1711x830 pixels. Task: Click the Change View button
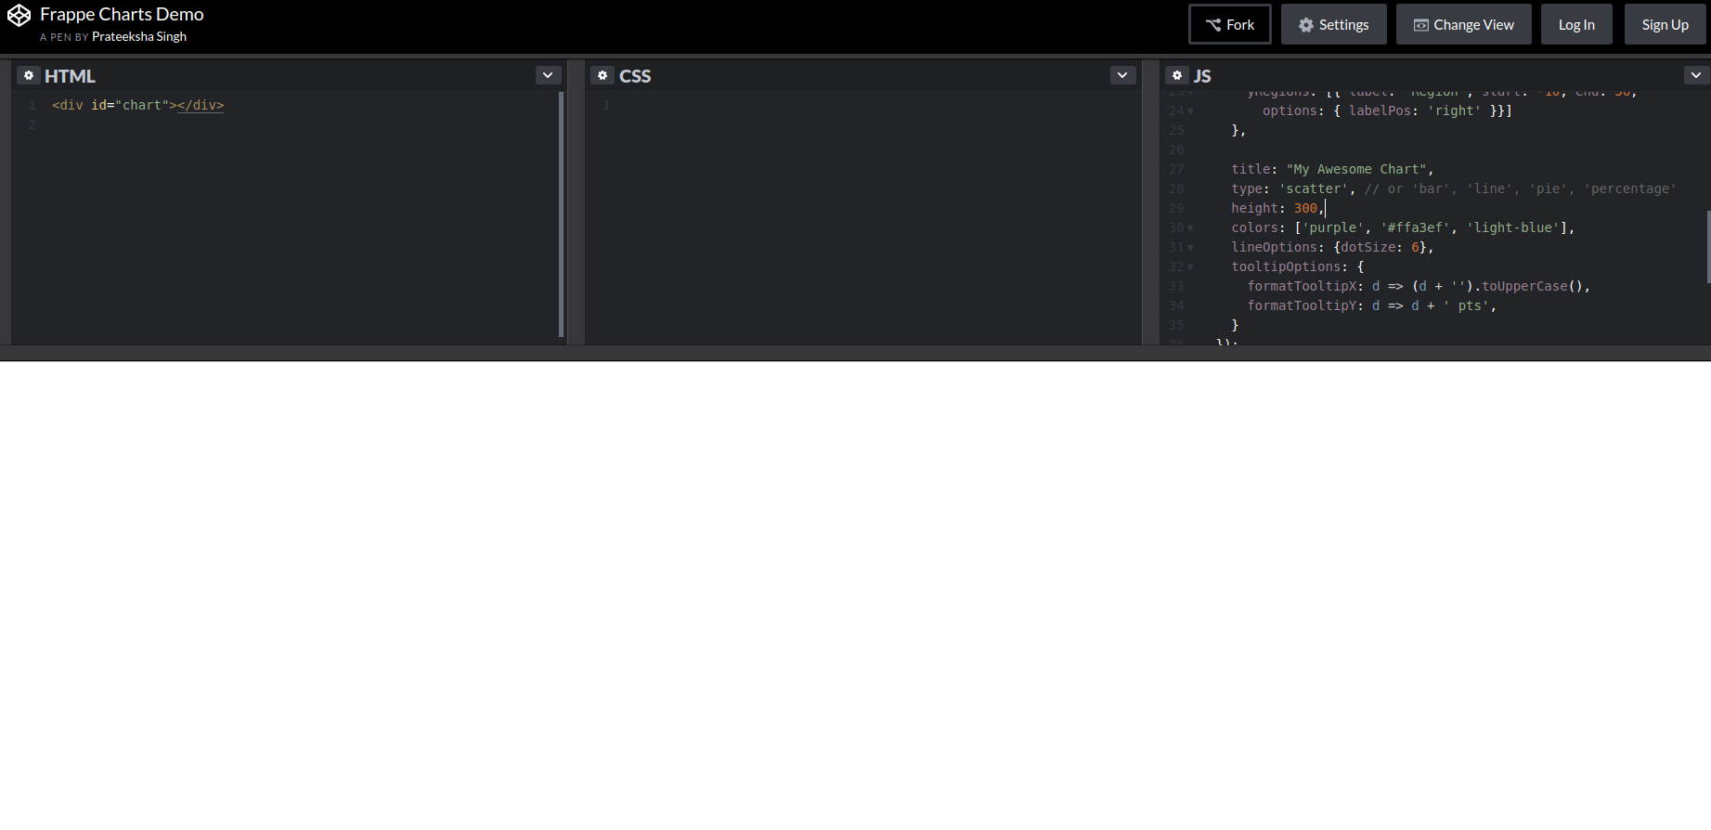click(1464, 24)
